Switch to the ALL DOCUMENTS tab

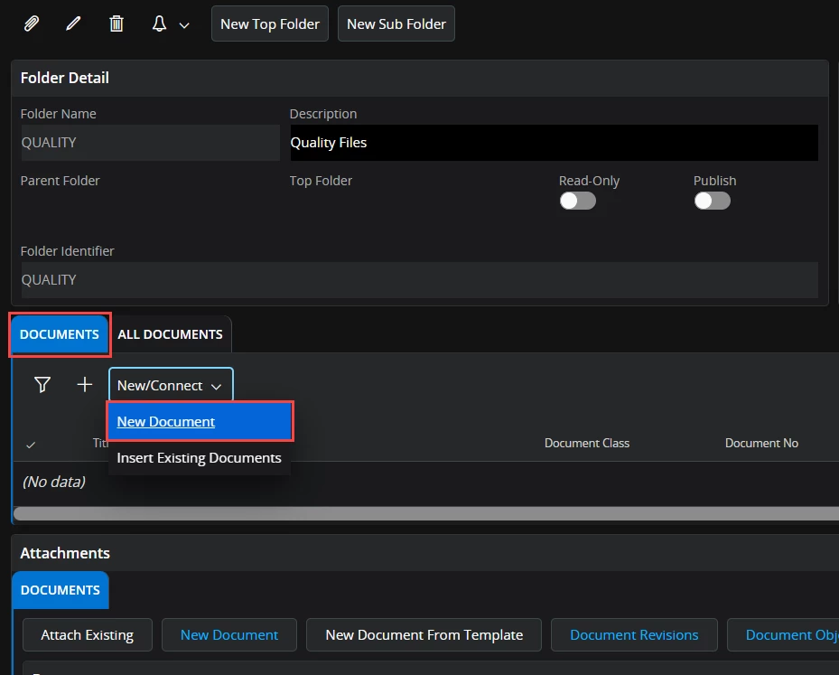click(170, 334)
